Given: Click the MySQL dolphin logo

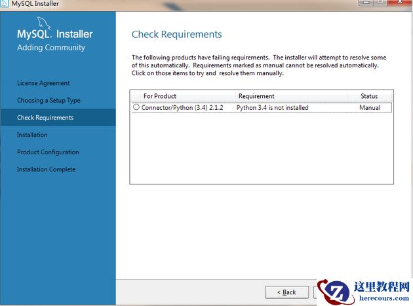Looking at the screenshot, I should [44, 23].
